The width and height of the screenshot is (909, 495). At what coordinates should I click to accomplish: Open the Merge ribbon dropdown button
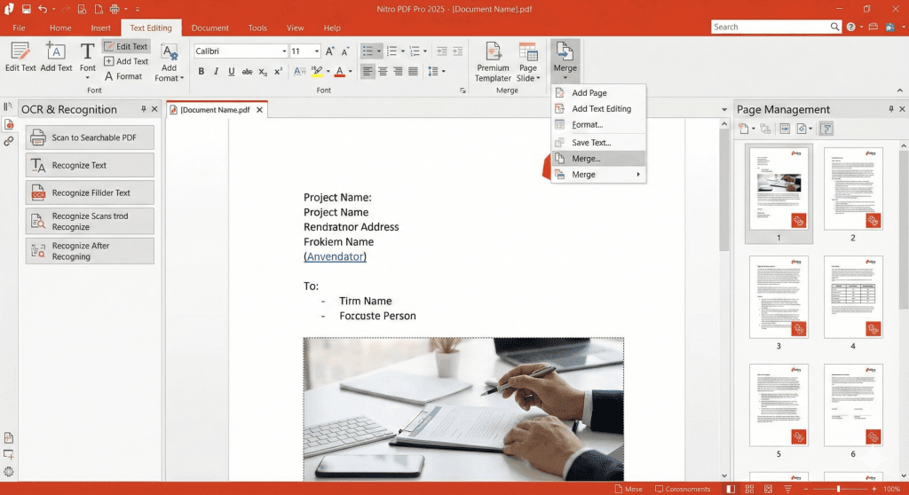[x=565, y=60]
